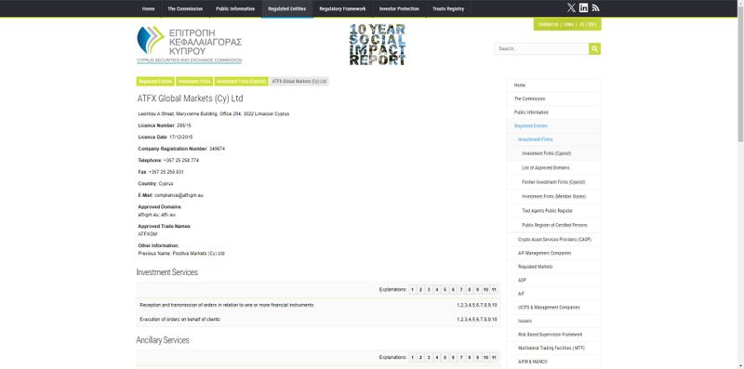
Task: Open Regulated Entities in the sidebar
Action: (x=553, y=126)
